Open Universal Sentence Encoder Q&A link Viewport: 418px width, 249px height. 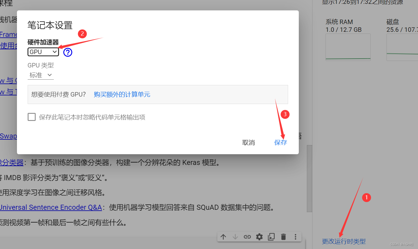click(51, 207)
